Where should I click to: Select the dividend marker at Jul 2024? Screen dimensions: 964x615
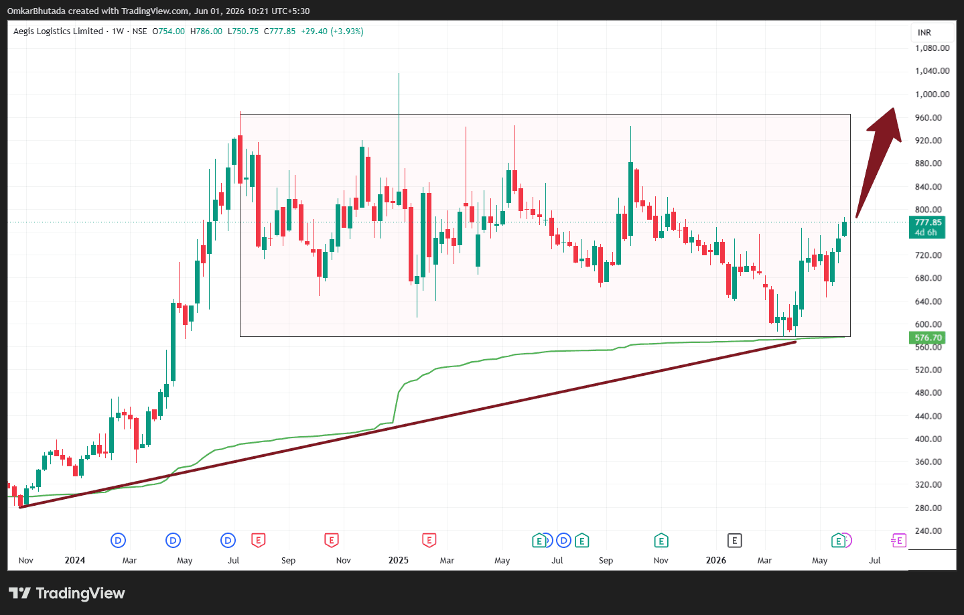coord(228,540)
